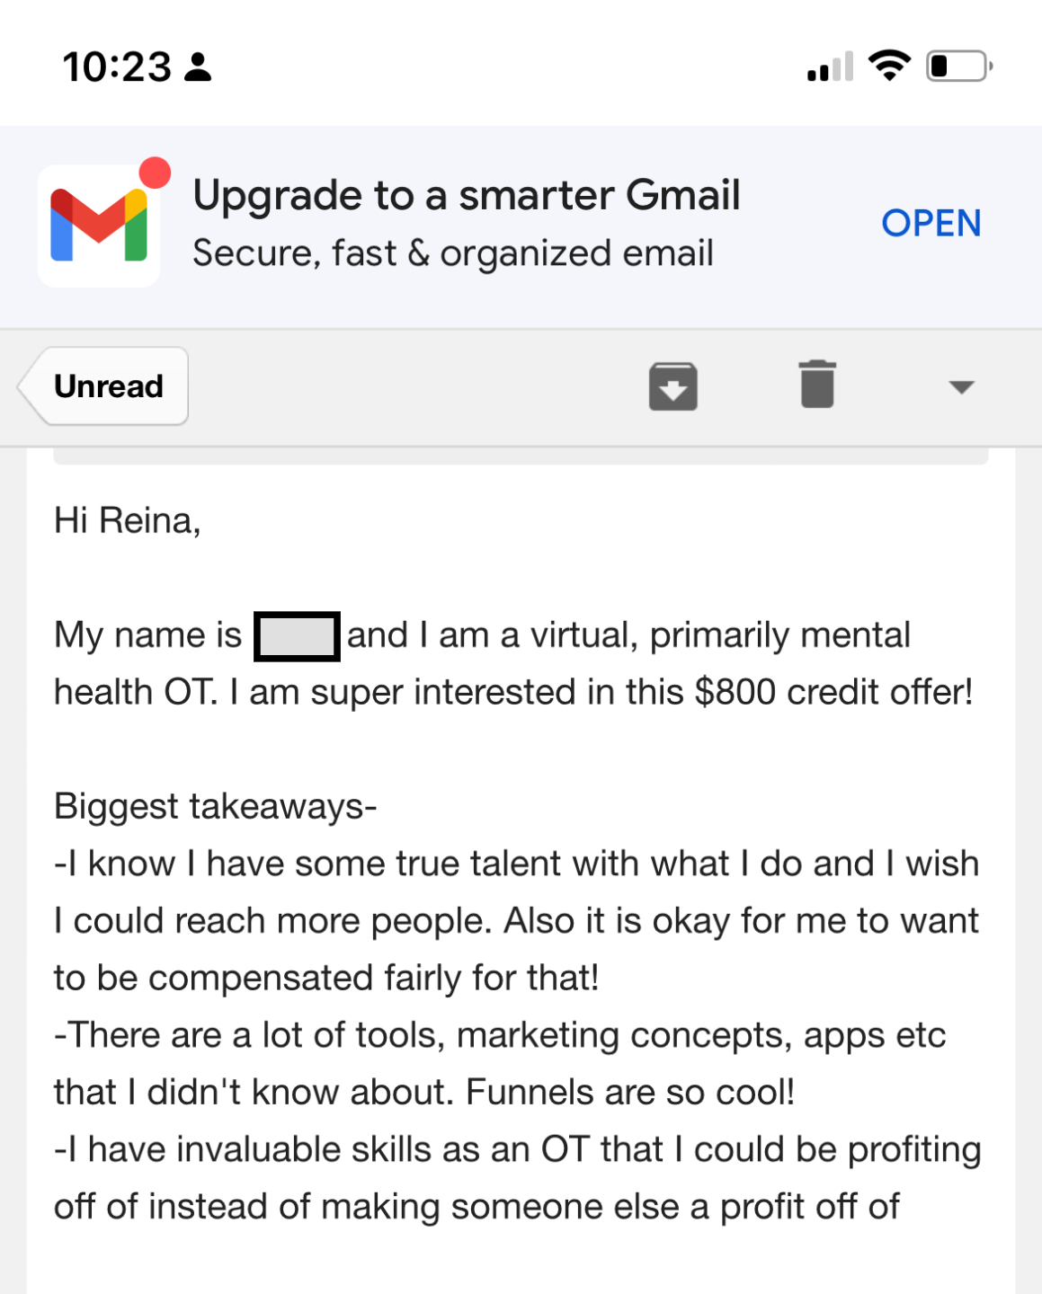Tap the "Hi Reina," greeting line
The height and width of the screenshot is (1294, 1042).
[x=127, y=521]
